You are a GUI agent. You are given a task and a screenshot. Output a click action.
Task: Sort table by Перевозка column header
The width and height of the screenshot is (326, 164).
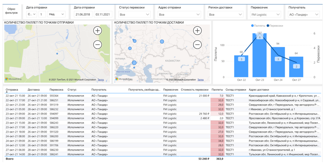coord(56,90)
